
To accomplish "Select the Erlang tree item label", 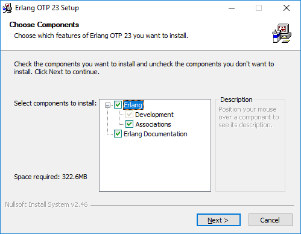I will 133,105.
